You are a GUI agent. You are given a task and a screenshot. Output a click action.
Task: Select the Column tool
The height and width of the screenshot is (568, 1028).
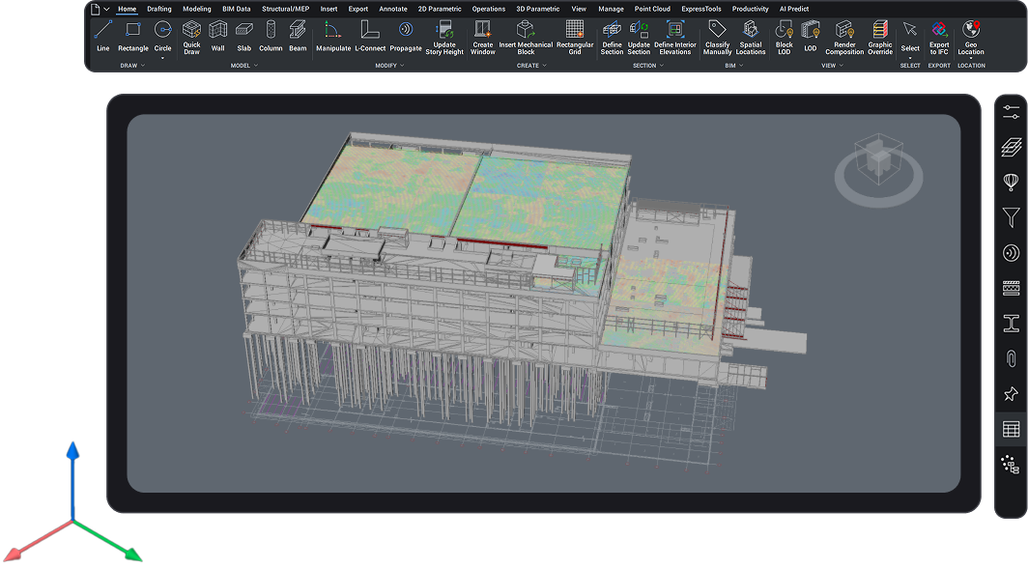pyautogui.click(x=271, y=36)
